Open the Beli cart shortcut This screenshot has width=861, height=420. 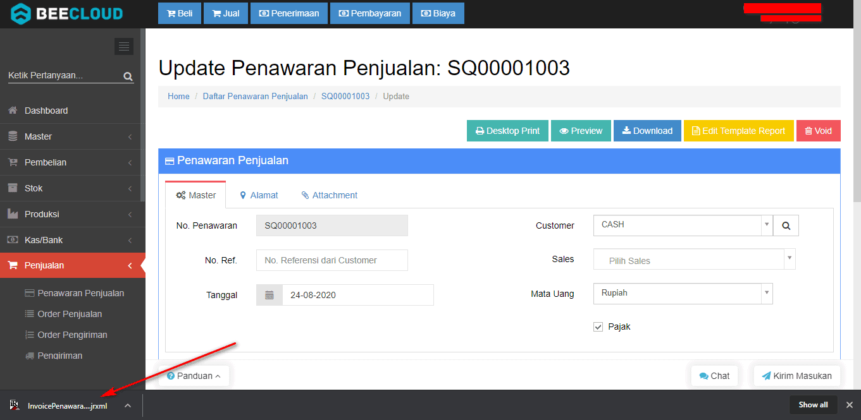pos(180,13)
